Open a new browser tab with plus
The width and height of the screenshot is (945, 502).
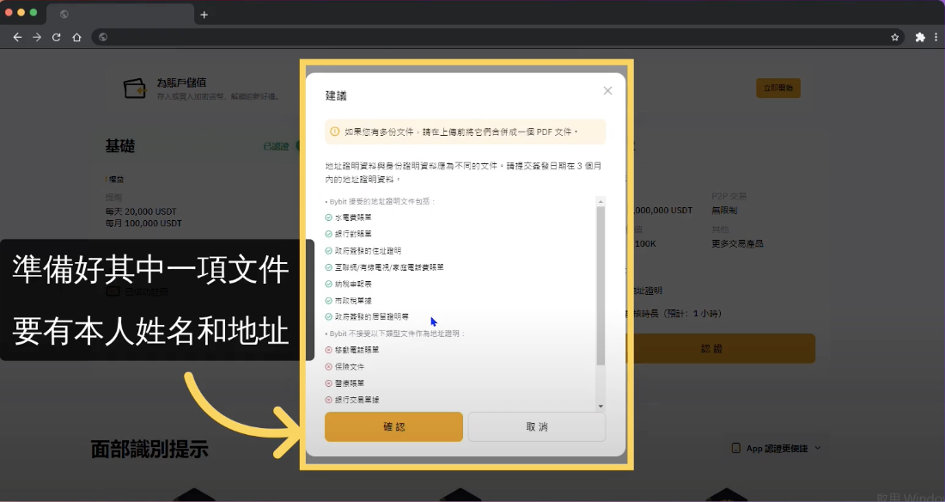(204, 15)
